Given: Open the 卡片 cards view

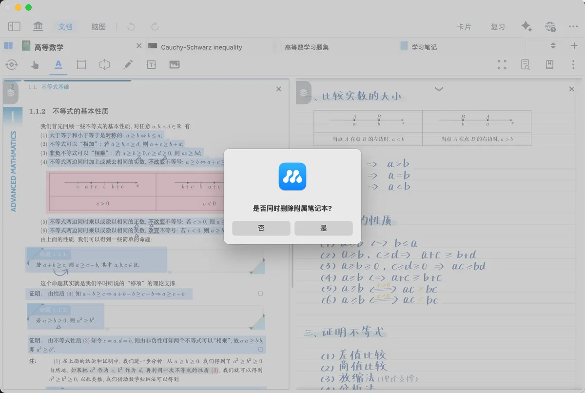Looking at the screenshot, I should point(464,27).
